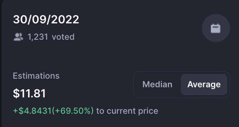Click the 1,231 voter count
The width and height of the screenshot is (239, 127).
point(38,37)
